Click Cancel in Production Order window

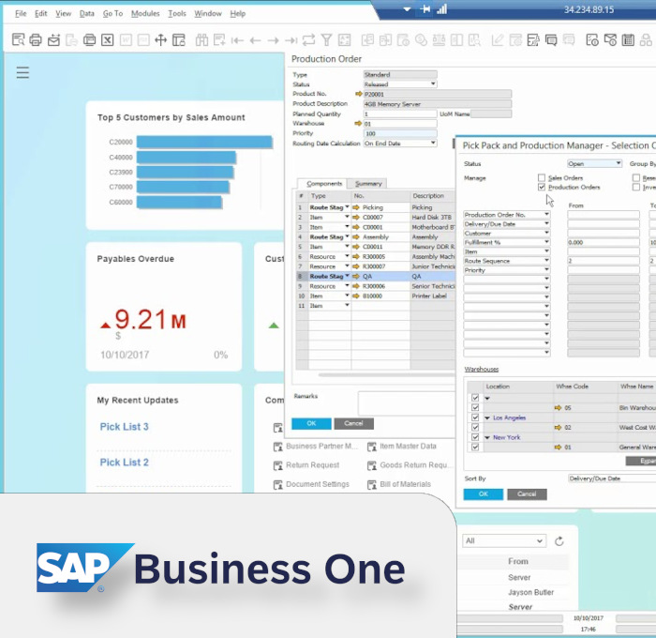click(353, 423)
